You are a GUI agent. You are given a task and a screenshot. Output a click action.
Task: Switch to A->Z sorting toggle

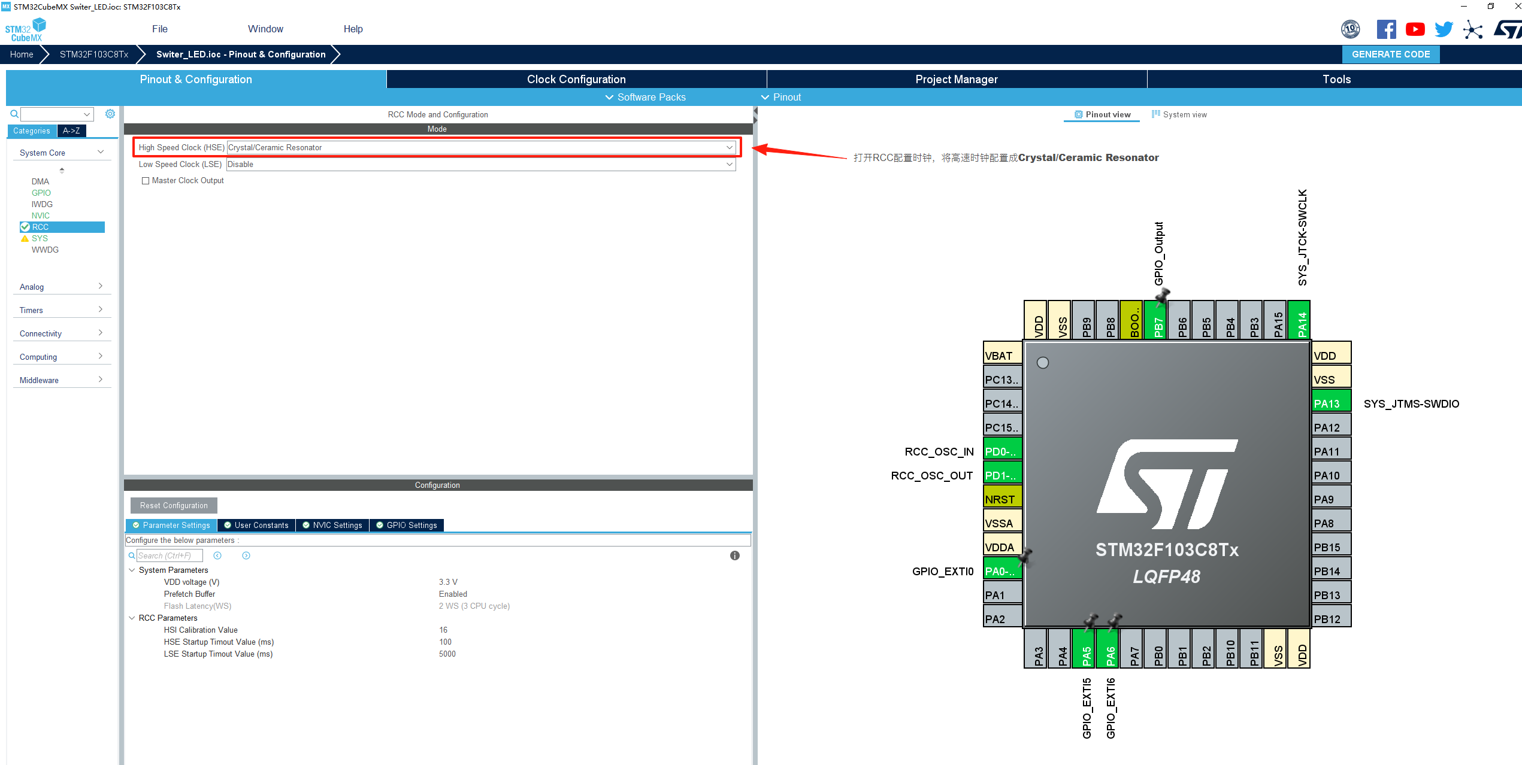coord(71,130)
